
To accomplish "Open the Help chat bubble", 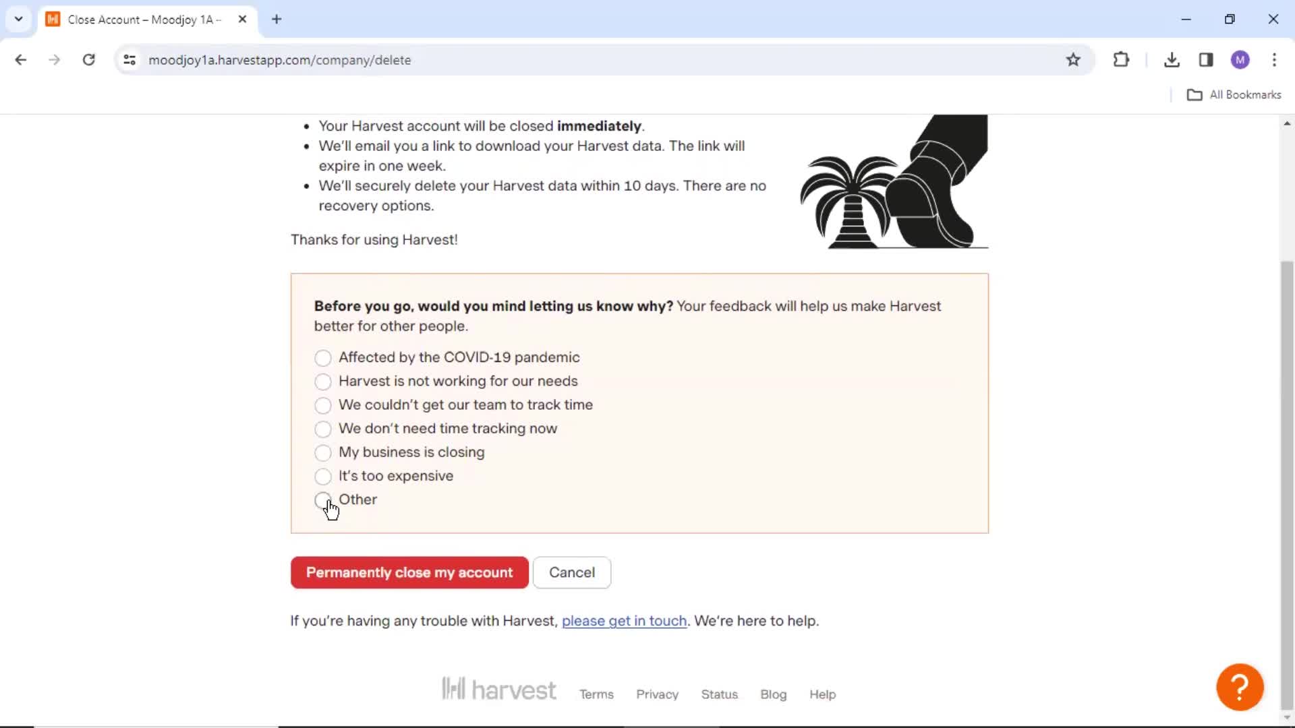I will tap(1240, 686).
